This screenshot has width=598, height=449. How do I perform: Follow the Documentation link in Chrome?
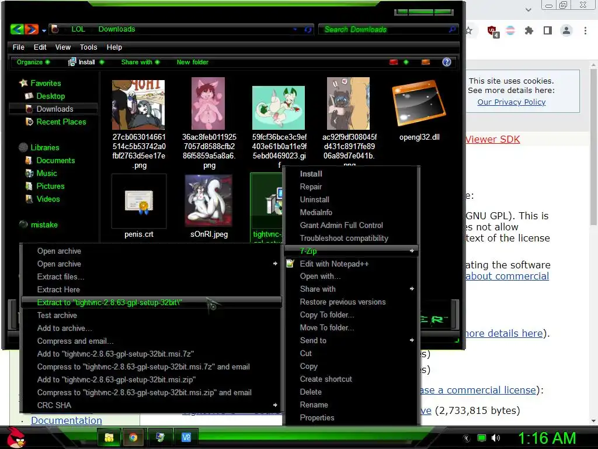pos(67,420)
